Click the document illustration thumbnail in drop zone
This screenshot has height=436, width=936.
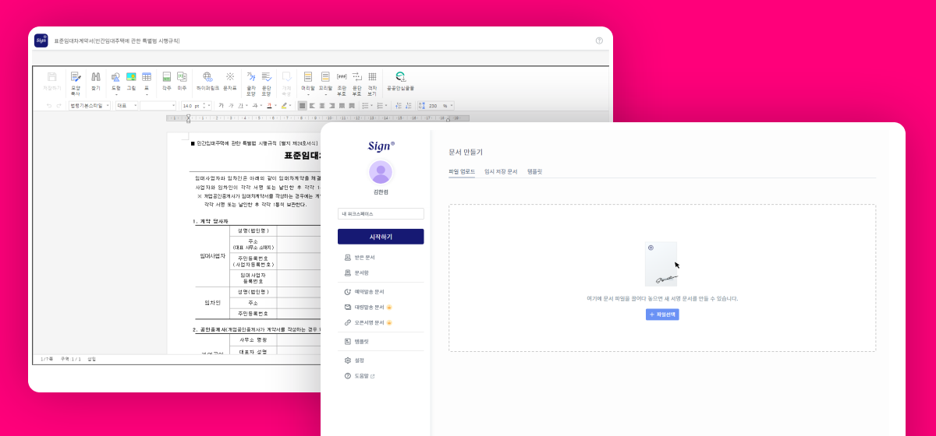tap(661, 264)
